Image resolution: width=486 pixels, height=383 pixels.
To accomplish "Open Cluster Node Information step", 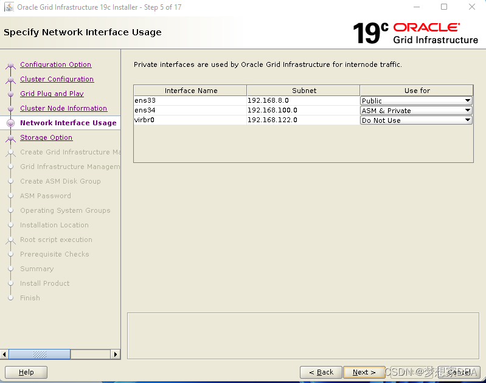I will click(63, 108).
